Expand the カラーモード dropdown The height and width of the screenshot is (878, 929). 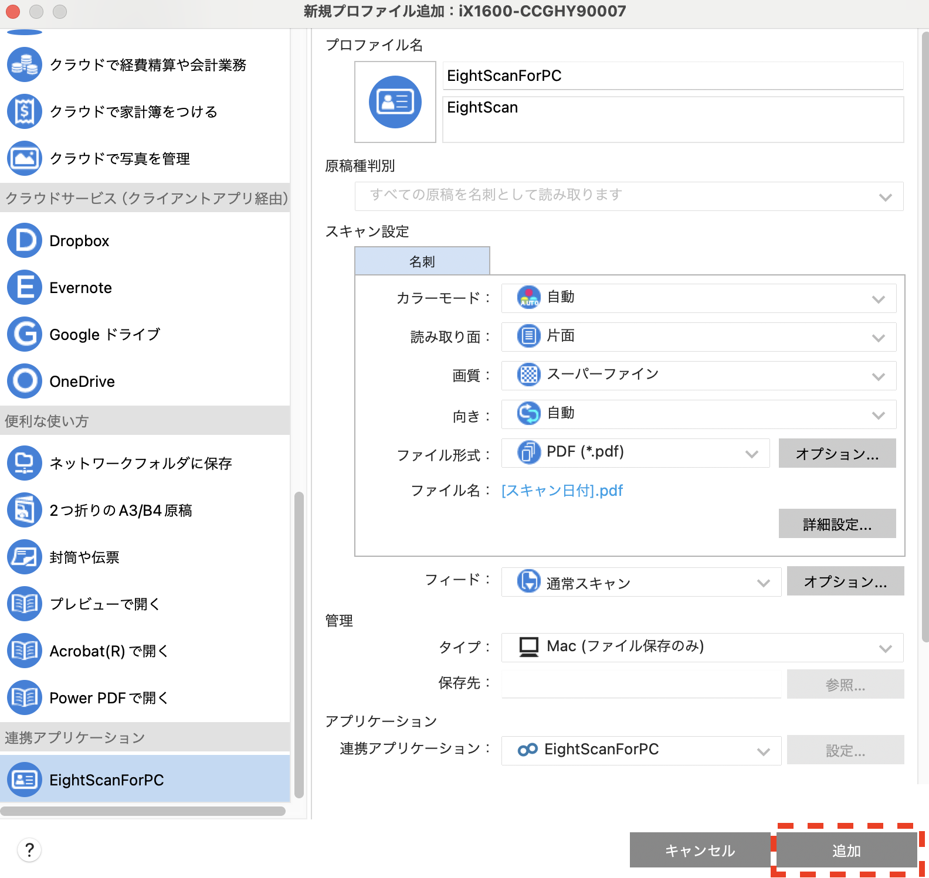coord(699,298)
